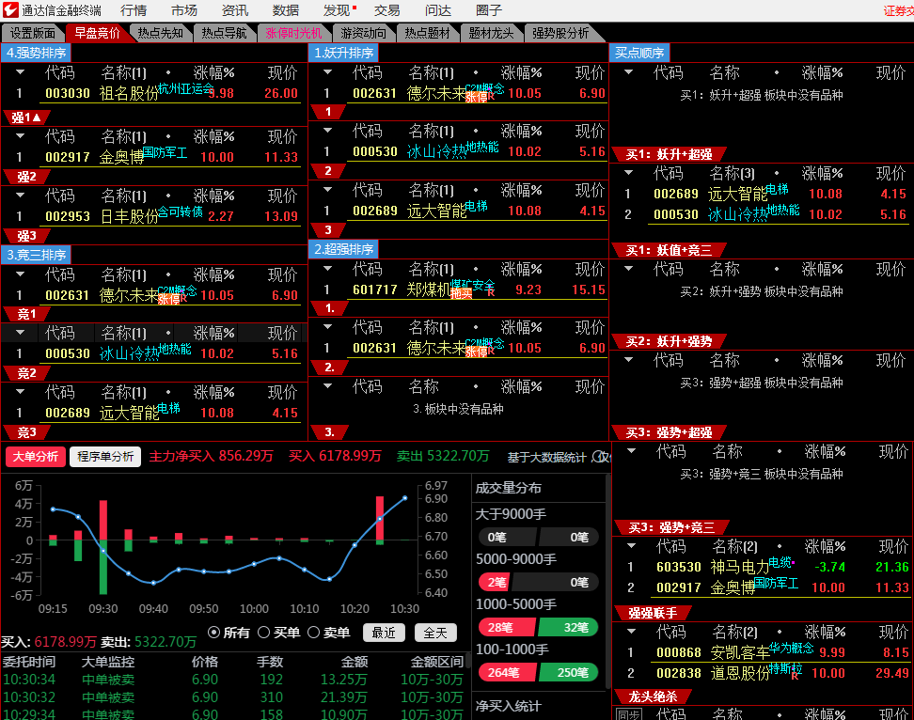The width and height of the screenshot is (914, 720).
Task: Switch to the 游资动向 tab
Action: pos(363,33)
